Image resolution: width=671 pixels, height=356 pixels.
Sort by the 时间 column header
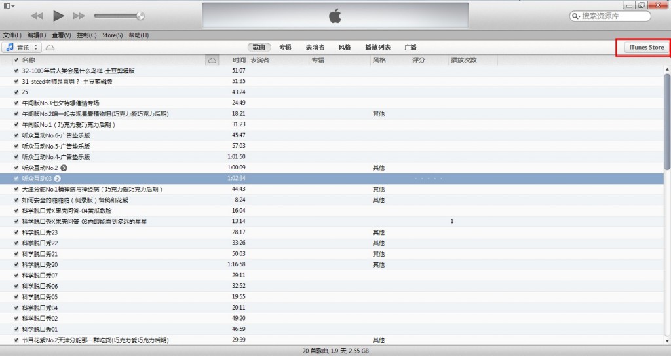(x=239, y=60)
